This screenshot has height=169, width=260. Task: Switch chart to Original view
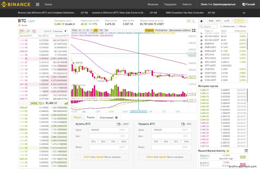tap(149, 30)
